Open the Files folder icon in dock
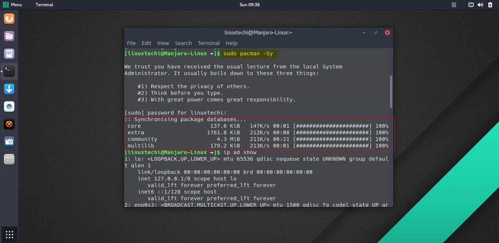Image resolution: width=499 pixels, height=243 pixels. [x=9, y=36]
